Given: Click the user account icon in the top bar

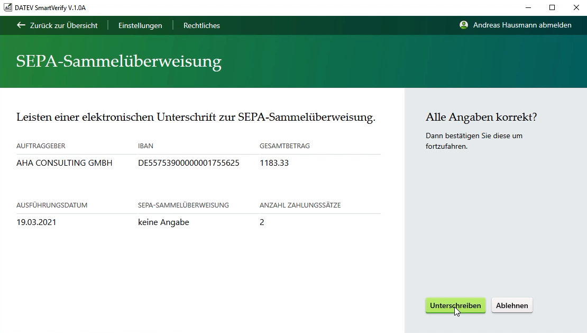Looking at the screenshot, I should tap(464, 25).
